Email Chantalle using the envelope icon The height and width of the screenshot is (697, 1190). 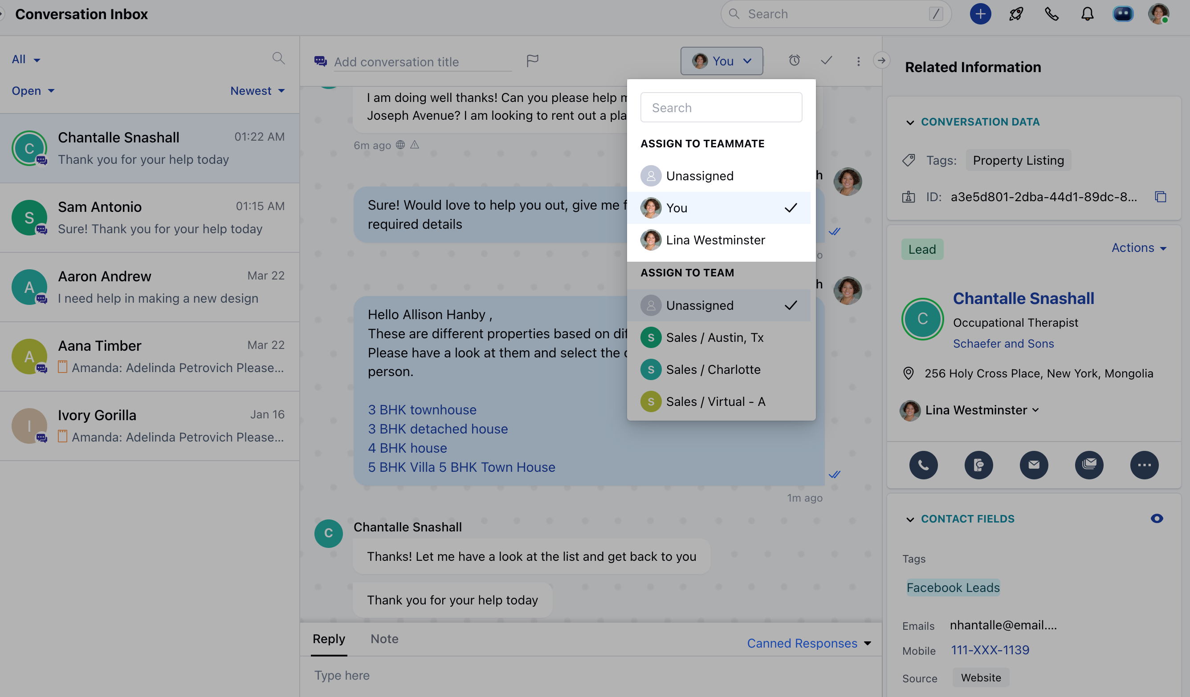[1034, 465]
